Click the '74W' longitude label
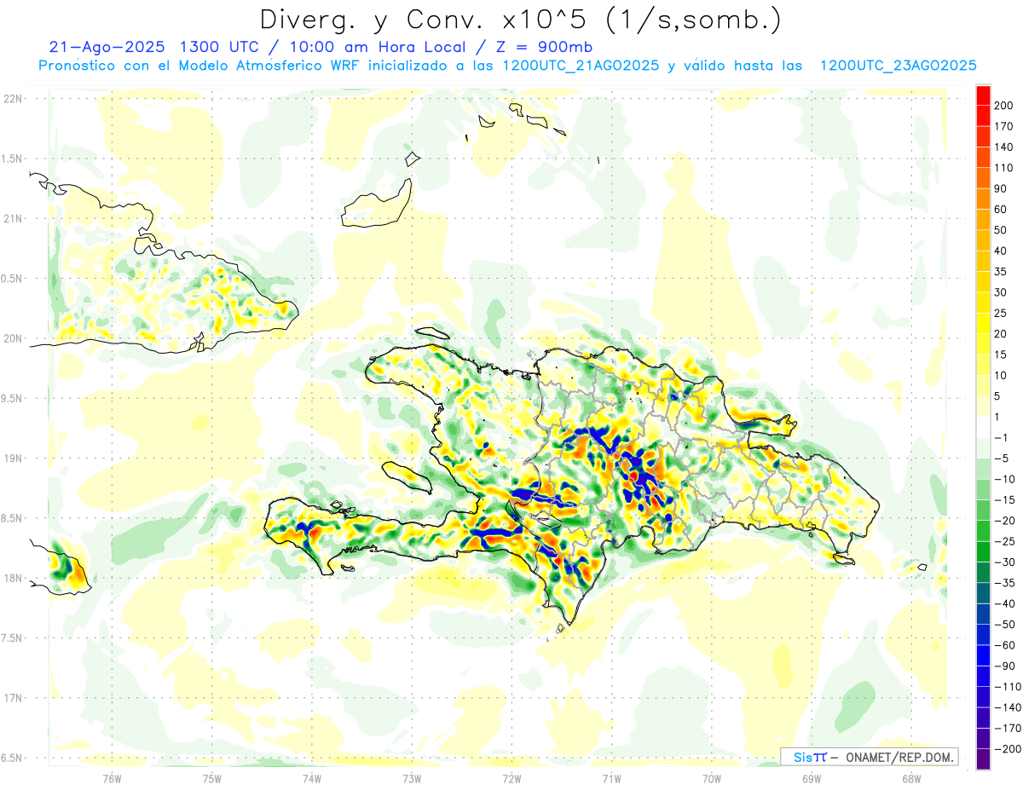Screen dimensions: 1023x790 point(312,778)
